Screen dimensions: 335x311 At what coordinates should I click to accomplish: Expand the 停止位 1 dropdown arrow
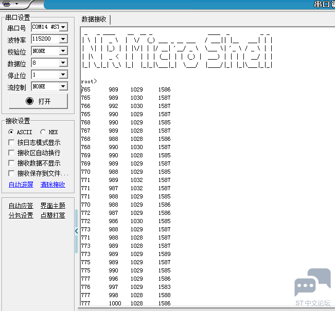(x=63, y=75)
